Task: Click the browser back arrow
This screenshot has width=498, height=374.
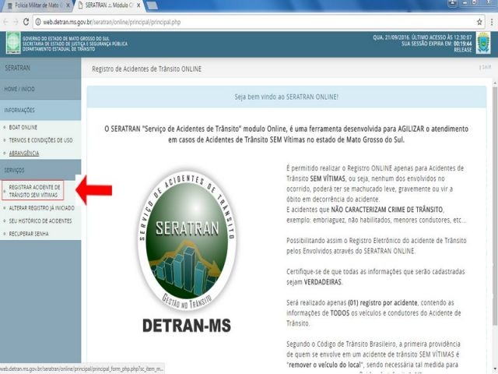Action: tap(5, 22)
